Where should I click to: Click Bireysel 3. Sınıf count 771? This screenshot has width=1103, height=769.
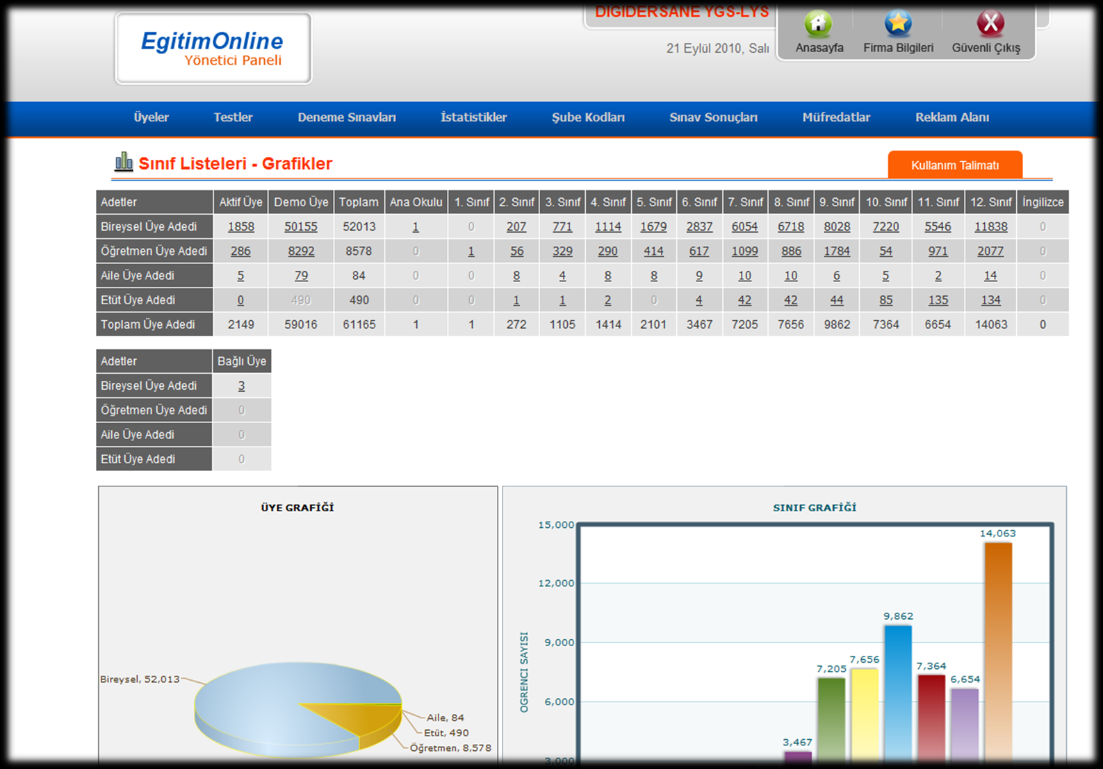tap(562, 226)
